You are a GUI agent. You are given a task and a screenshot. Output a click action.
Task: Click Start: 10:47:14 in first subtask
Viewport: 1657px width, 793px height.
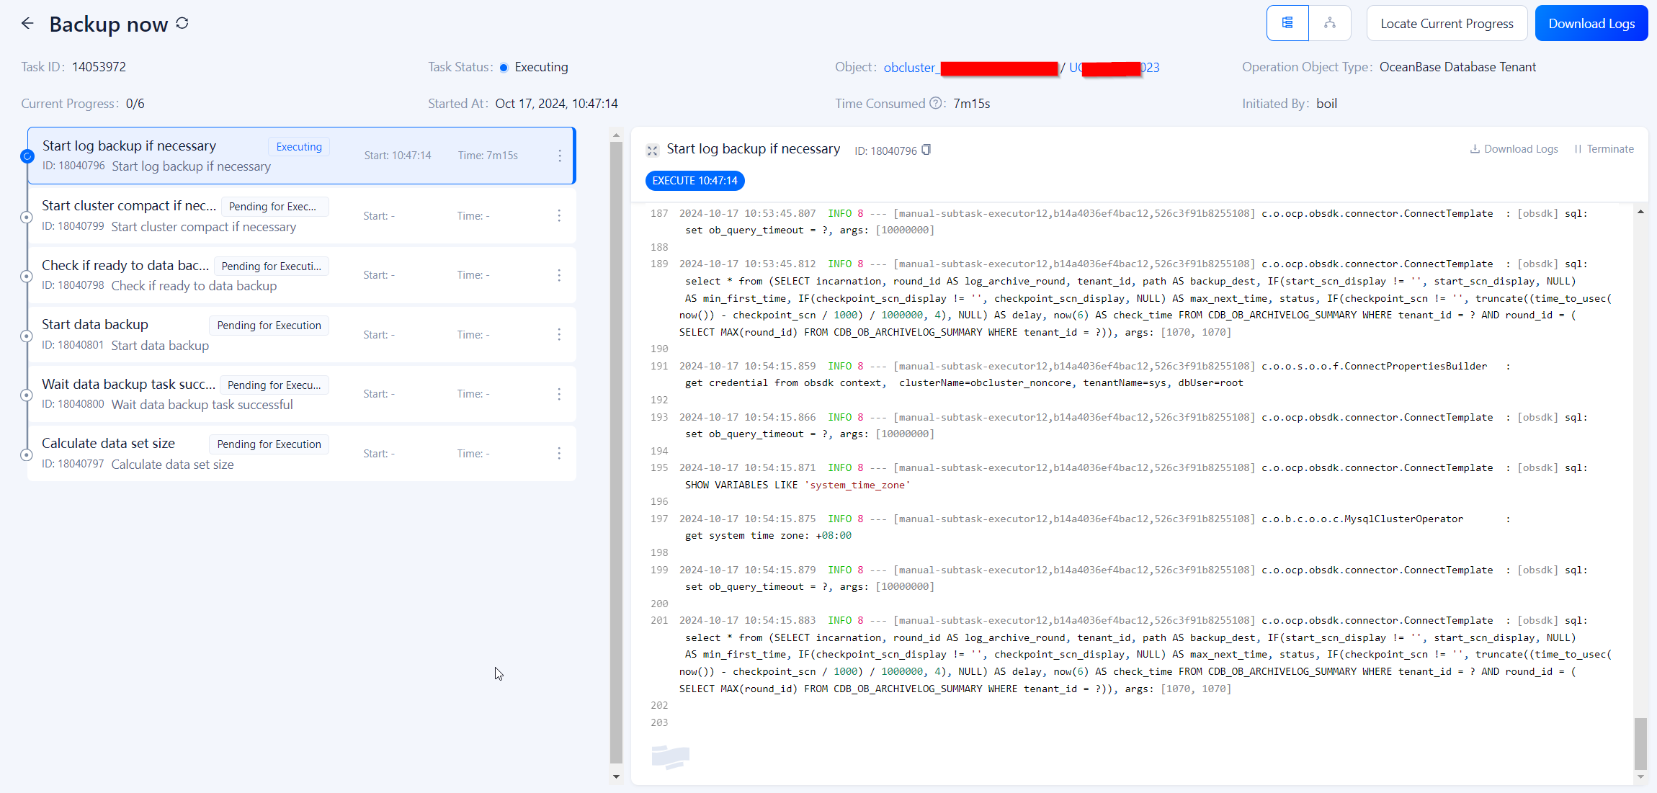point(397,156)
